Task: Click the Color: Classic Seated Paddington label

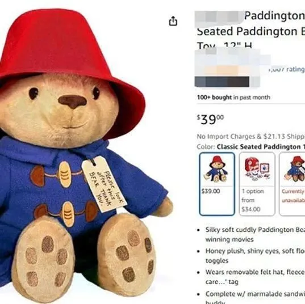Action: click(250, 147)
